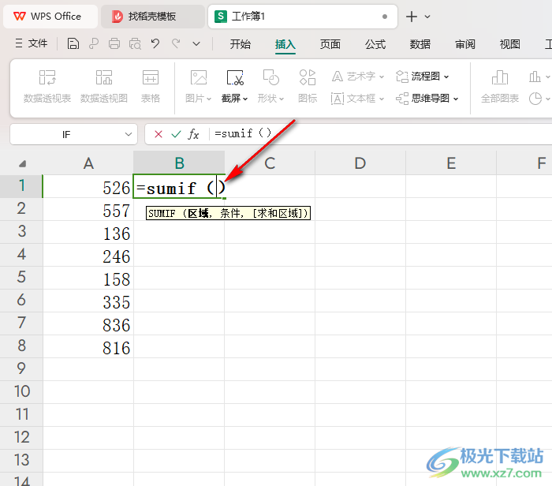Open the 找稻壳模板 tab
Screen dimensions: 552x486
coord(153,17)
